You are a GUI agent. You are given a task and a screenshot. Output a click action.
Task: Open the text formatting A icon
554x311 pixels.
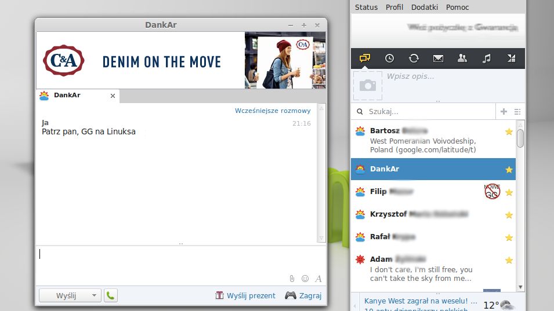coord(318,279)
